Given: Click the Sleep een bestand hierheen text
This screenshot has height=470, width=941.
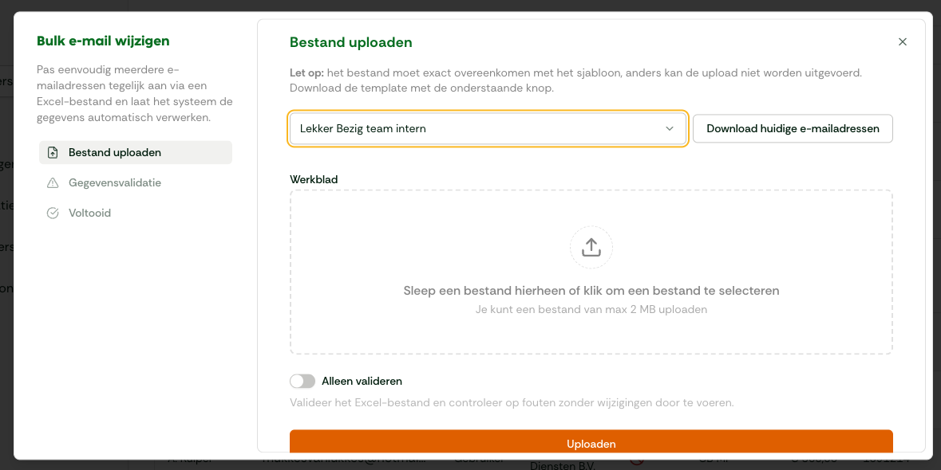Looking at the screenshot, I should pos(591,291).
